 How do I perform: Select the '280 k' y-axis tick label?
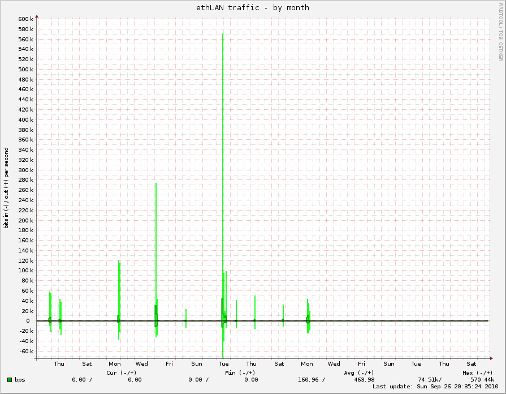(26, 179)
